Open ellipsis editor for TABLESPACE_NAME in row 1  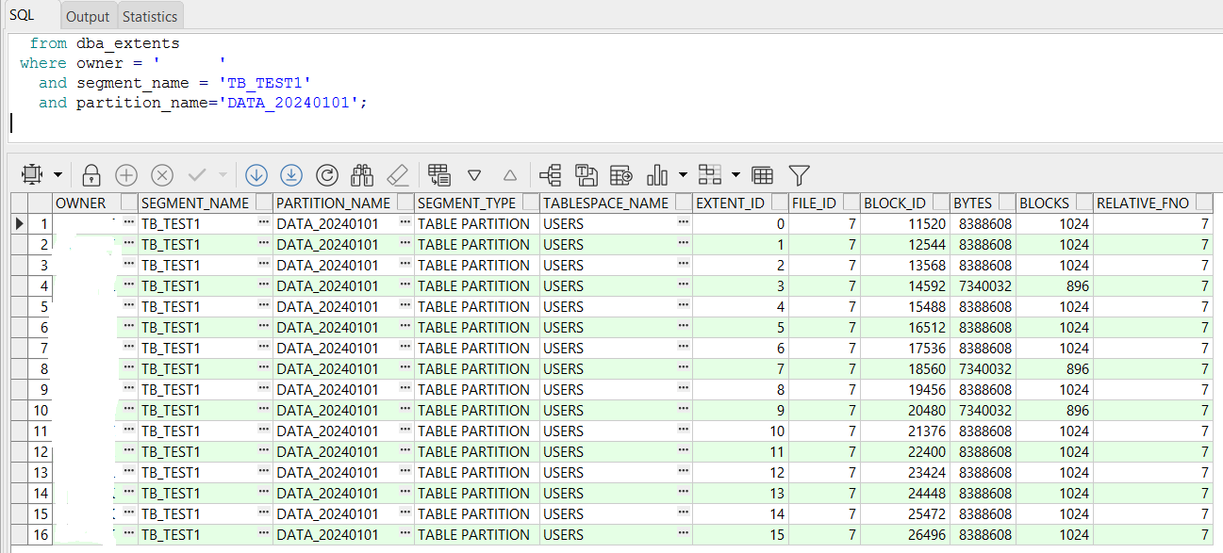pos(684,223)
